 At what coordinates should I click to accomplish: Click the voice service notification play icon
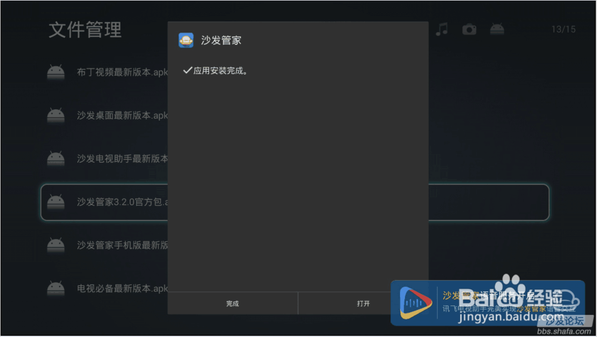click(x=416, y=303)
